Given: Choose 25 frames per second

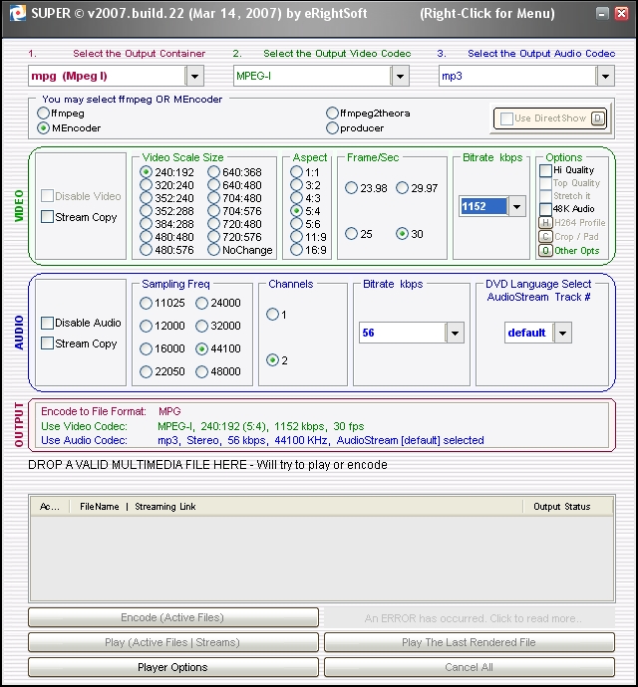Looking at the screenshot, I should [351, 234].
